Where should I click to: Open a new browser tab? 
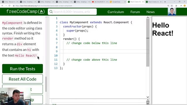tap(165, 2)
